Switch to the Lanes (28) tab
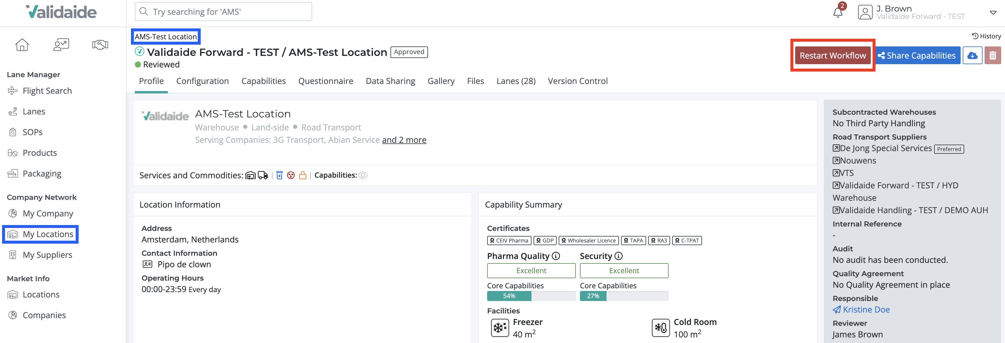The height and width of the screenshot is (343, 1005). [x=516, y=81]
